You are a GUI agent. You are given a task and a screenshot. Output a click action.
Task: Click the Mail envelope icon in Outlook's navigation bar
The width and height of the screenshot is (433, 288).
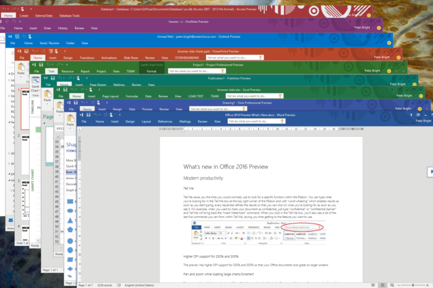[x=11, y=220]
